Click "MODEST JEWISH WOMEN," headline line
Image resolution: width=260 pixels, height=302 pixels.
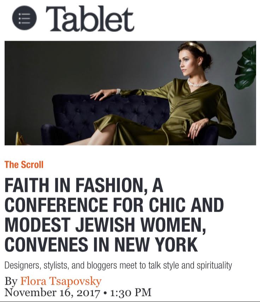point(105,225)
